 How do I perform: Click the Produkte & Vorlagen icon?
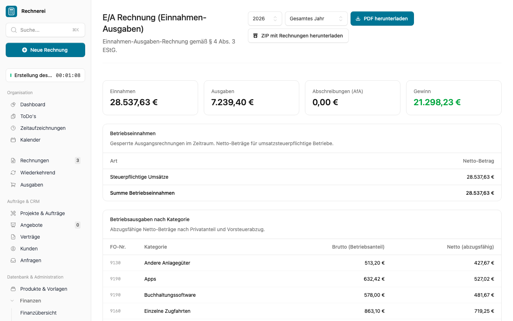[x=13, y=289]
